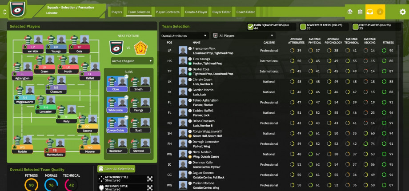Click Murimurivolu FB jersey on pitch

click(x=50, y=143)
